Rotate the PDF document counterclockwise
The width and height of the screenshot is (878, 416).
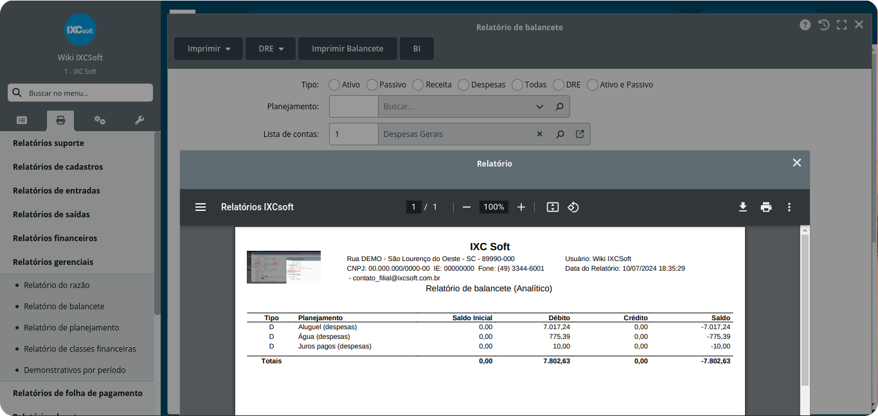click(x=573, y=207)
